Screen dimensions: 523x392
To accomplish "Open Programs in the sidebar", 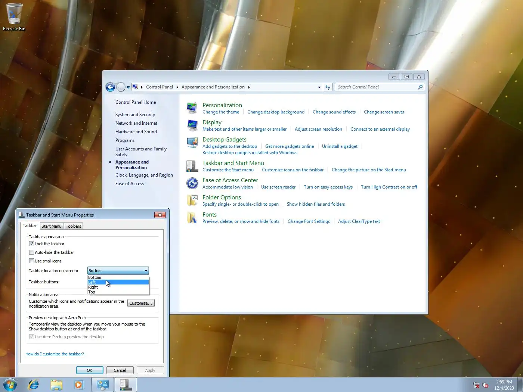I will pyautogui.click(x=125, y=140).
